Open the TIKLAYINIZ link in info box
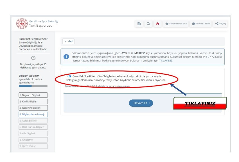The width and height of the screenshot is (239, 162). click(166, 61)
